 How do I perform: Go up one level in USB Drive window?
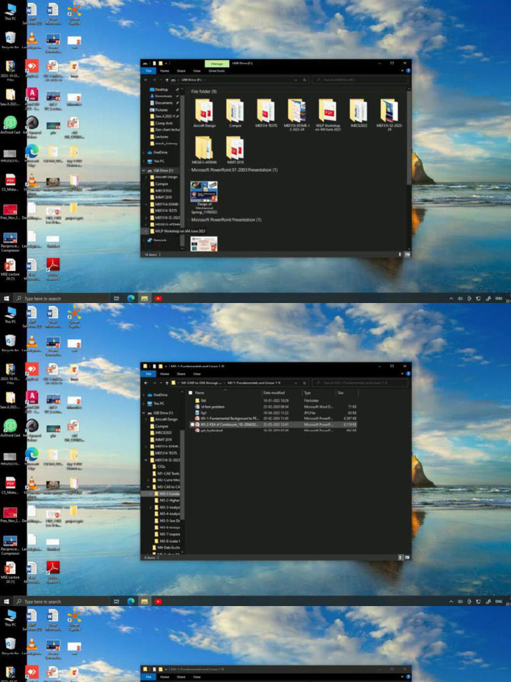tap(167, 80)
